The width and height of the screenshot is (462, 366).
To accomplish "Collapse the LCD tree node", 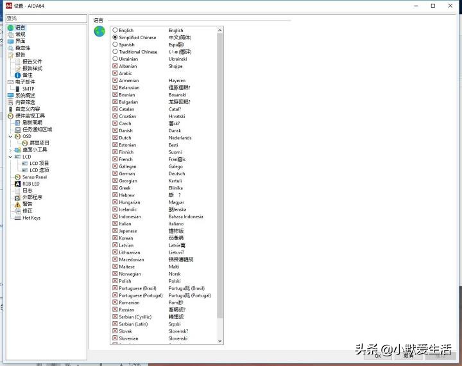I will point(10,157).
